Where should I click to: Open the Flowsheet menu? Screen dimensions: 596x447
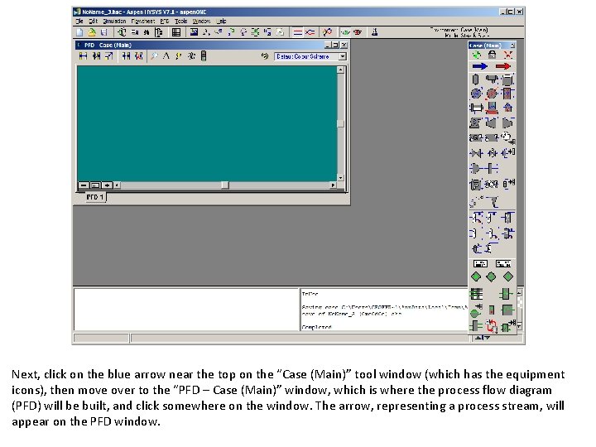point(143,22)
